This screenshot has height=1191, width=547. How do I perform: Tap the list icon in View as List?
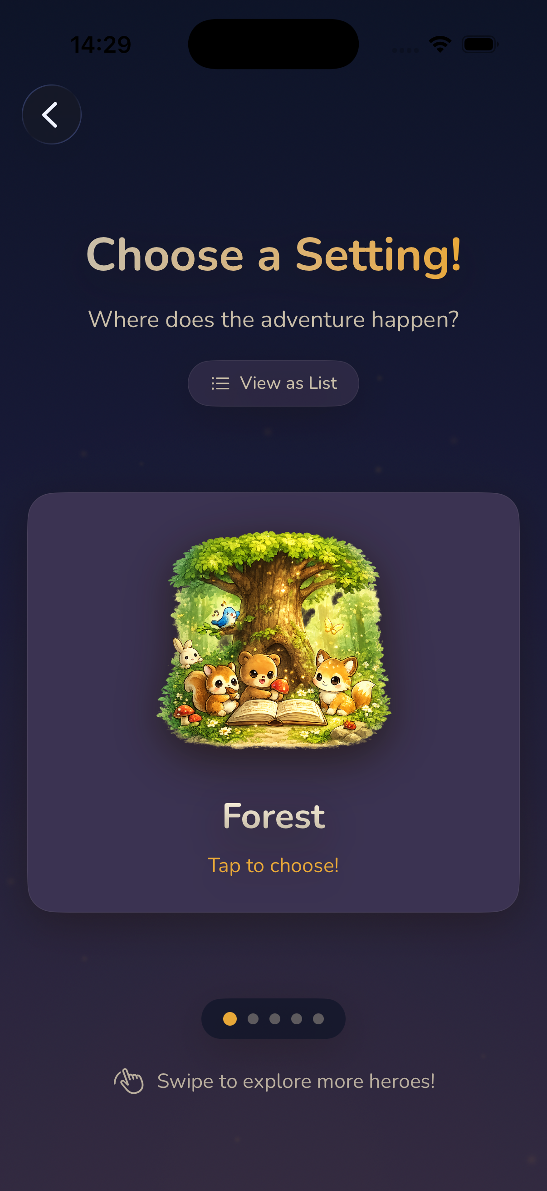[x=220, y=383]
